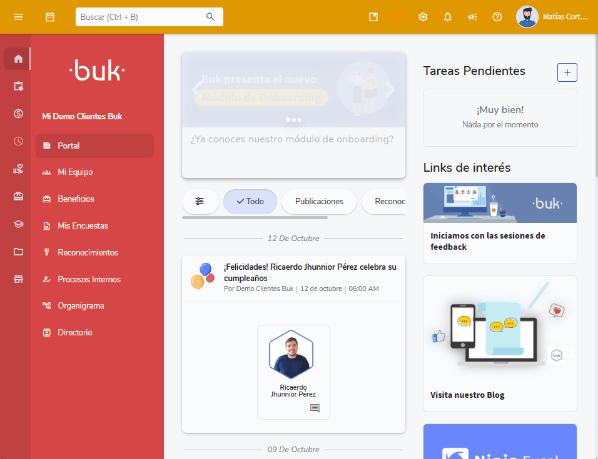Click the dollar sign payroll icon in sidebar
The image size is (598, 459).
(18, 113)
